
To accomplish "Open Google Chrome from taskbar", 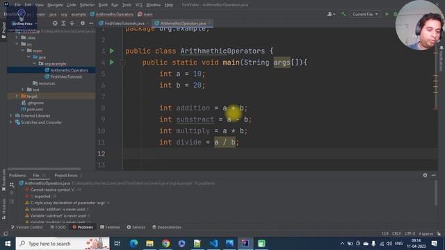I will pos(165,244).
